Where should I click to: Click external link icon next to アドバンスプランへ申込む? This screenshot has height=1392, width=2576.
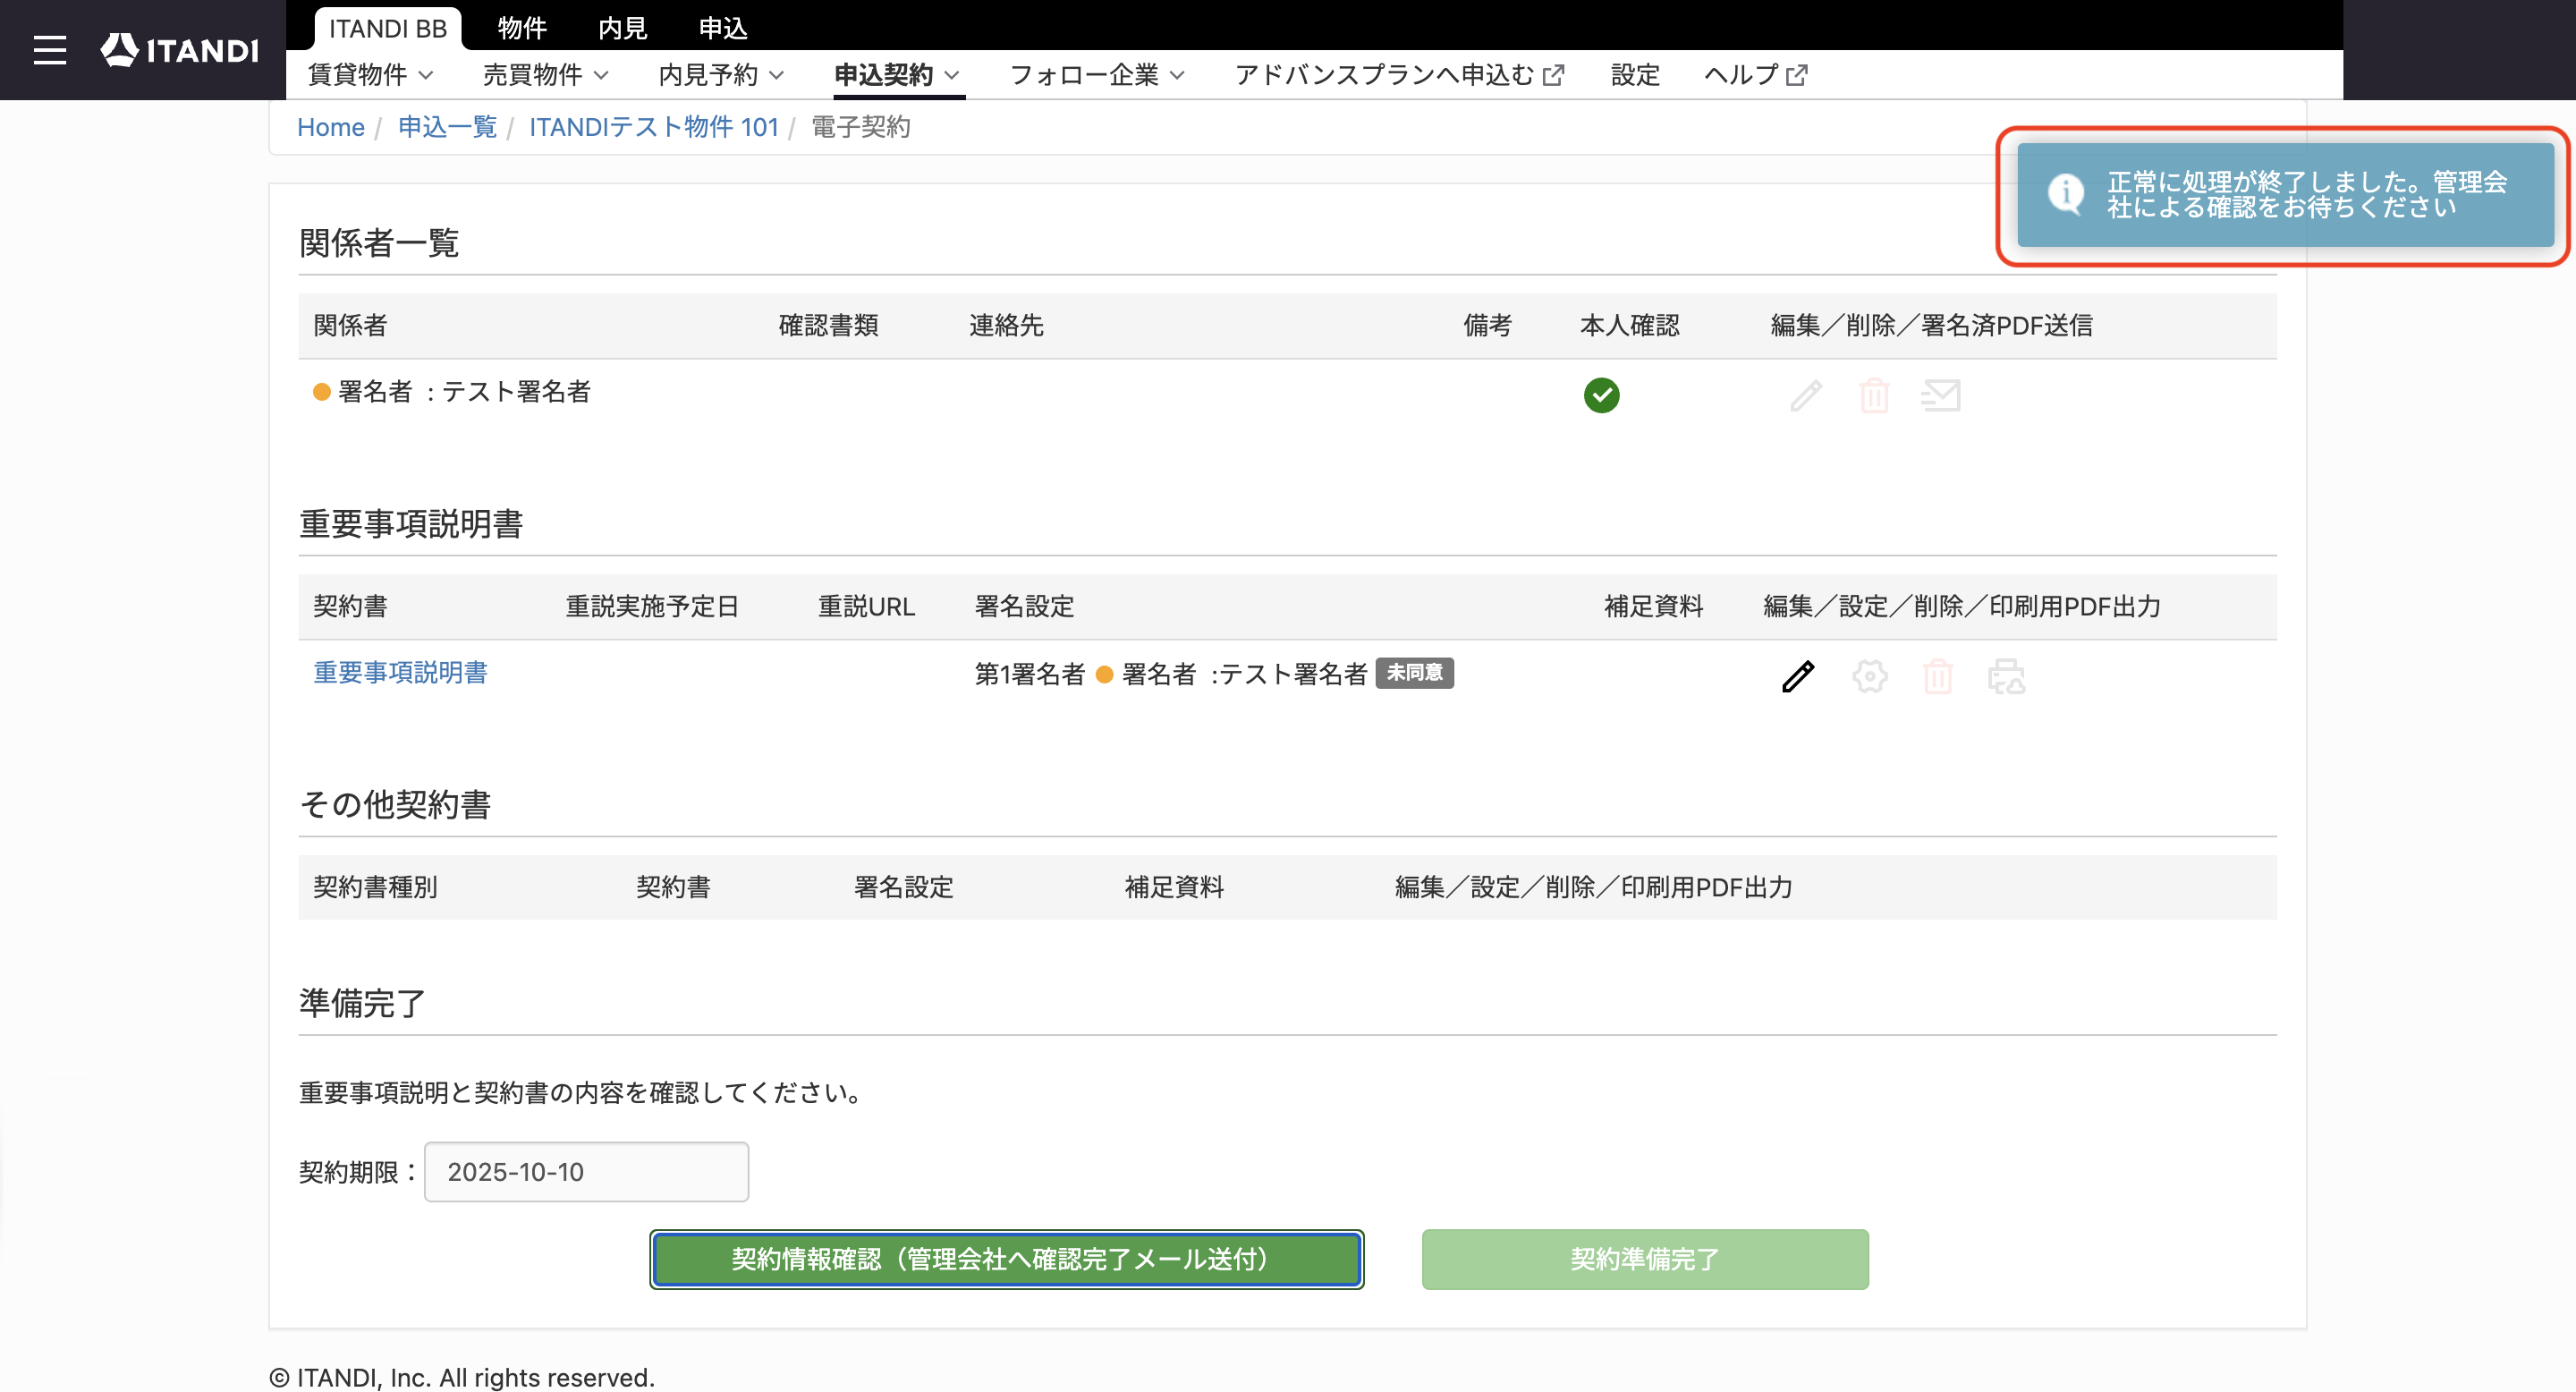tap(1553, 75)
